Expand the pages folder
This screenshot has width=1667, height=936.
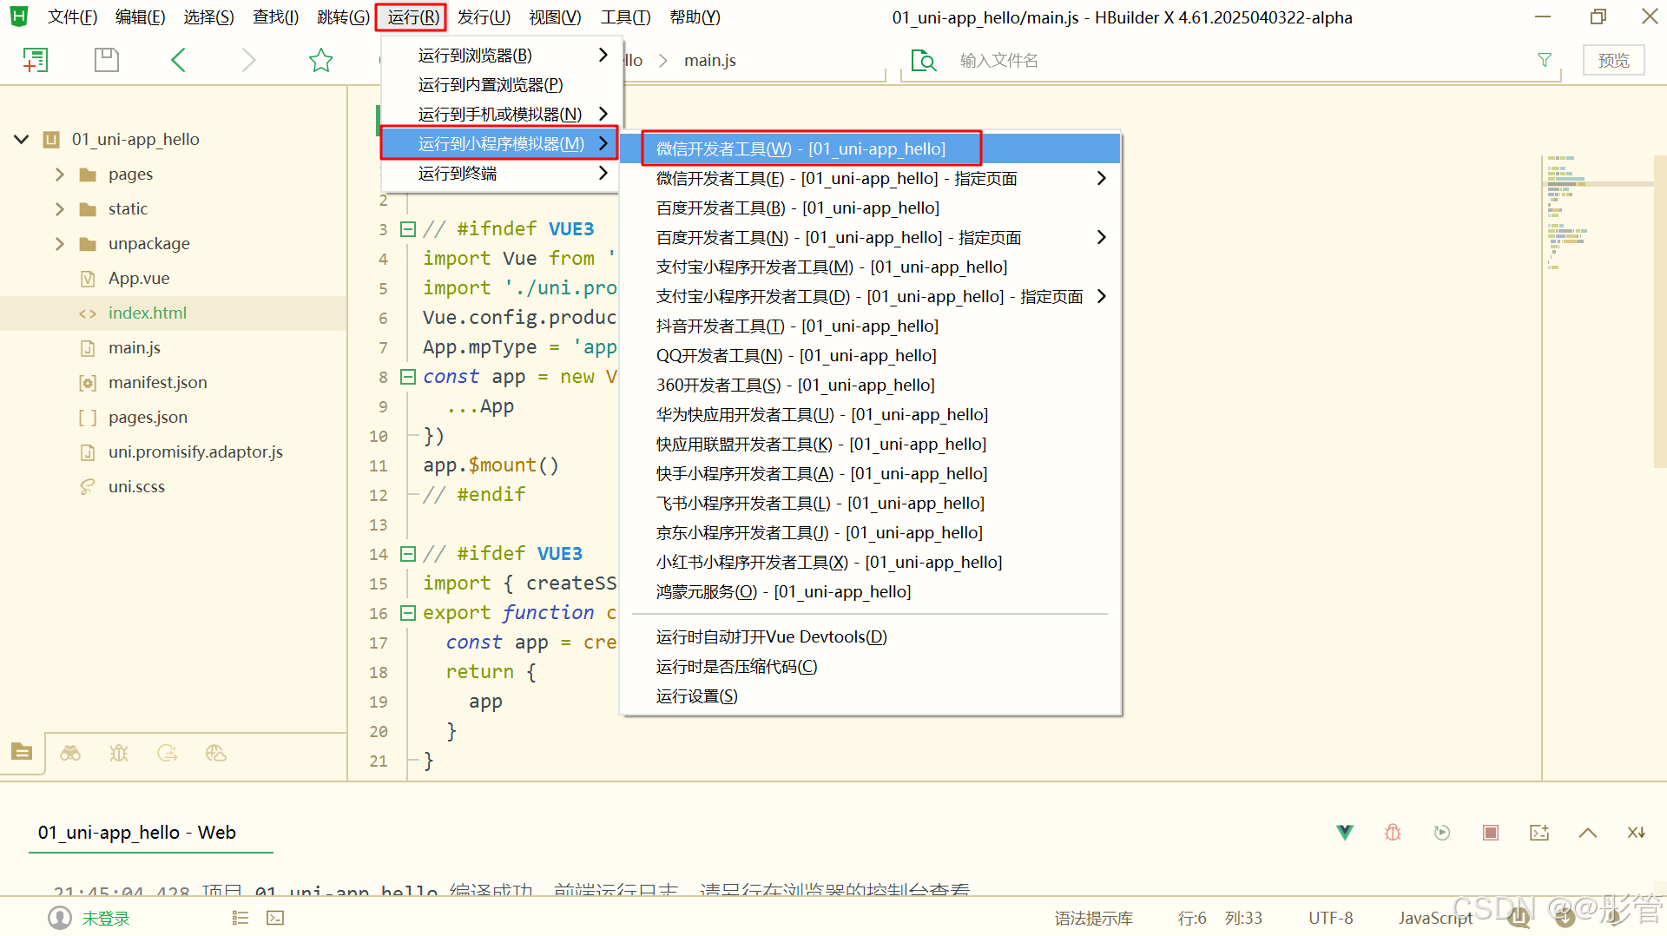tap(60, 174)
